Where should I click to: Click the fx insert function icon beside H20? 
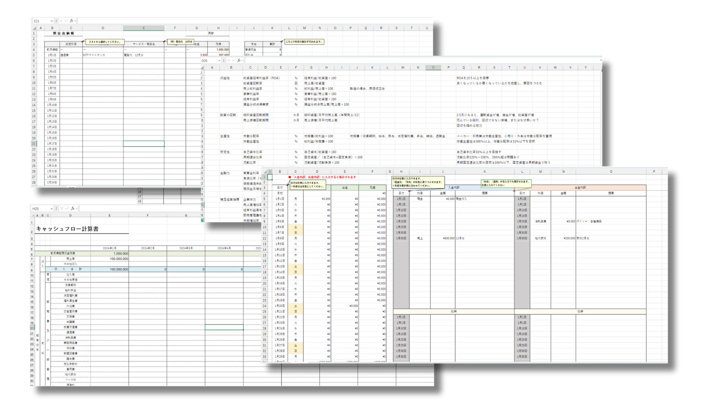tap(73, 208)
